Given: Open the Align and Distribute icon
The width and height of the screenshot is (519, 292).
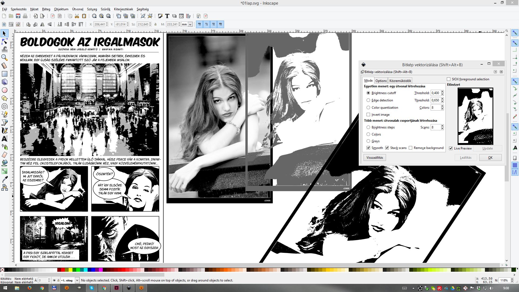Looking at the screenshot, I should (x=188, y=16).
